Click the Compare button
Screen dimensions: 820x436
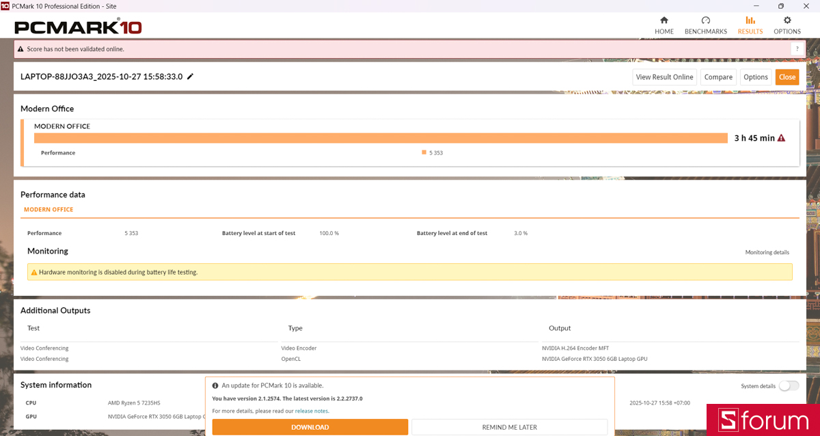(718, 77)
